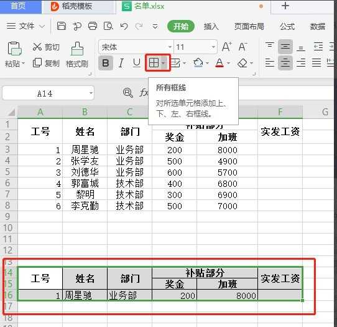Image resolution: width=337 pixels, height=327 pixels.
Task: Click cell containing 周星驰 in row 3
Action: (85, 149)
